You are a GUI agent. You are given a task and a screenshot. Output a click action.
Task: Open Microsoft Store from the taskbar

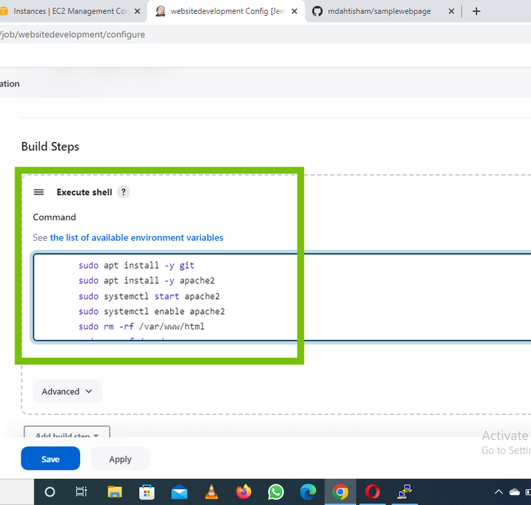(147, 492)
